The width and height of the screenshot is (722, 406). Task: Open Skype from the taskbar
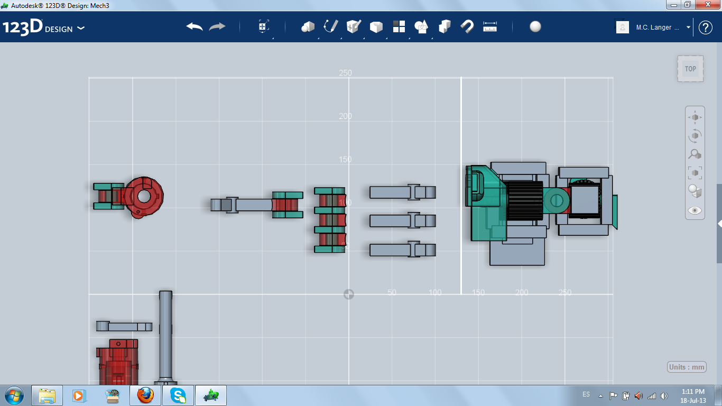pyautogui.click(x=178, y=395)
